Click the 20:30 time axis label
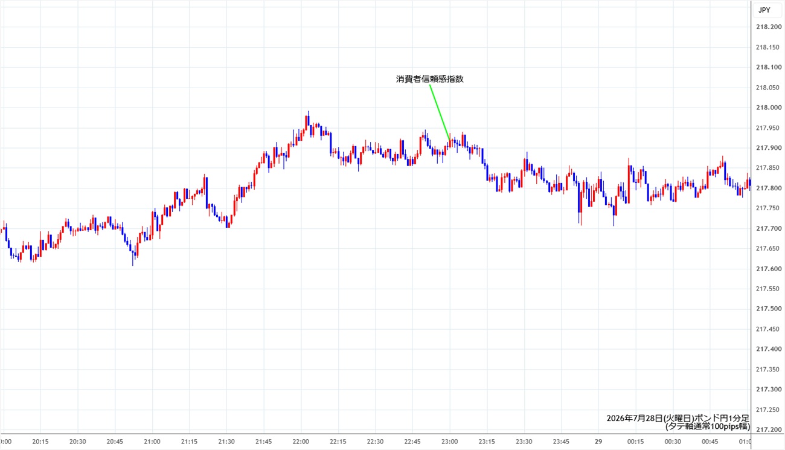This screenshot has width=785, height=450. click(78, 442)
